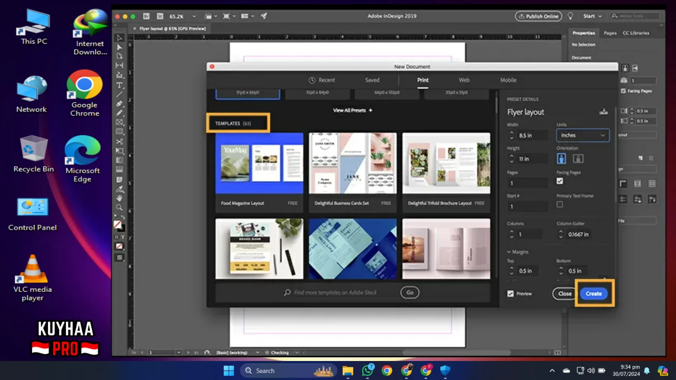
Task: Click the Pages number field
Action: tap(528, 183)
